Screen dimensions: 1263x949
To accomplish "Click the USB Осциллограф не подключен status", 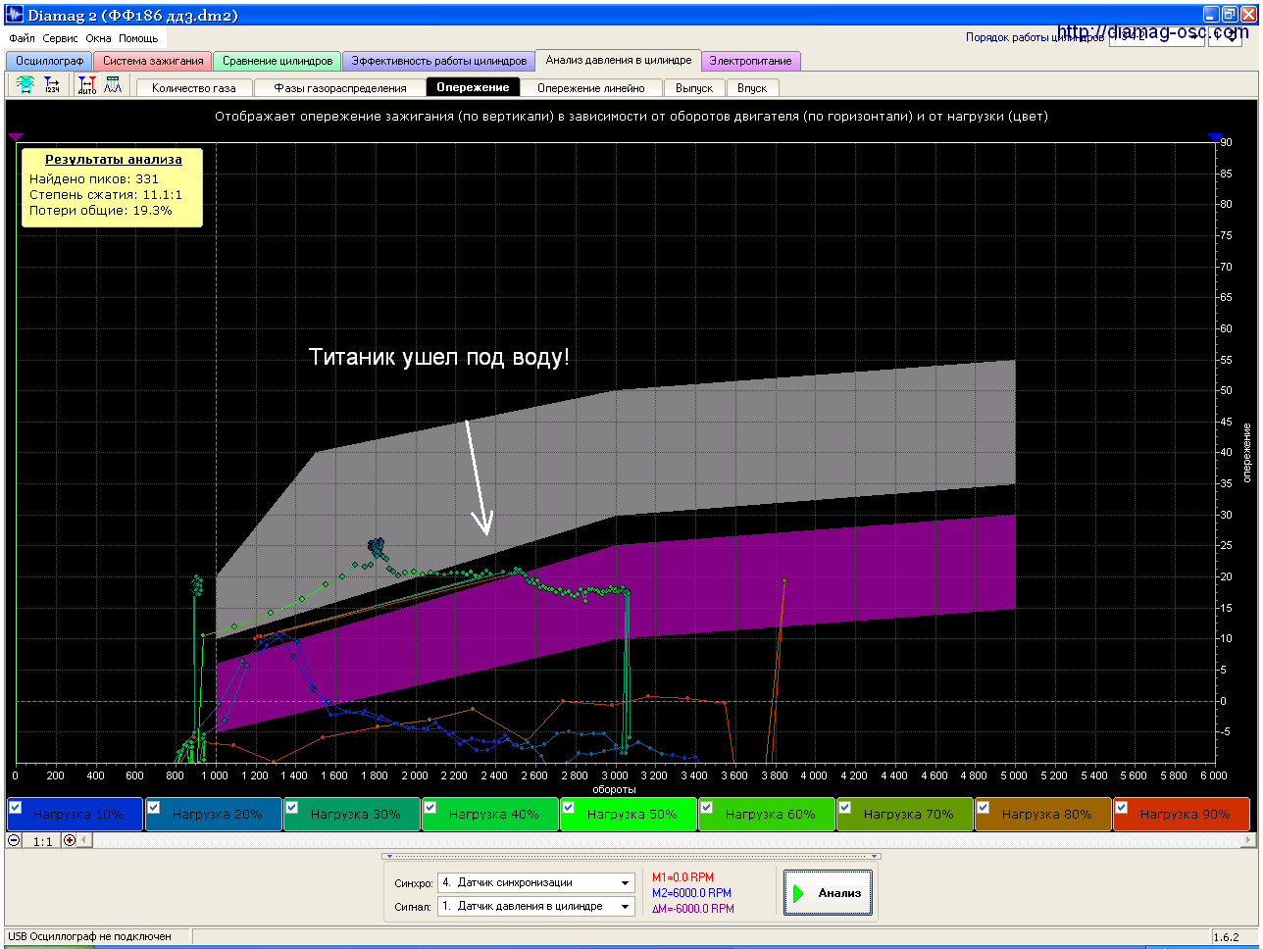I will pos(90,936).
